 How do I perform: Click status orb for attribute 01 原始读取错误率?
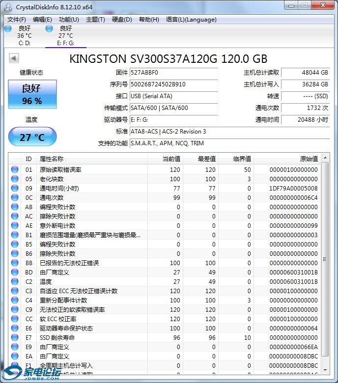(x=15, y=169)
